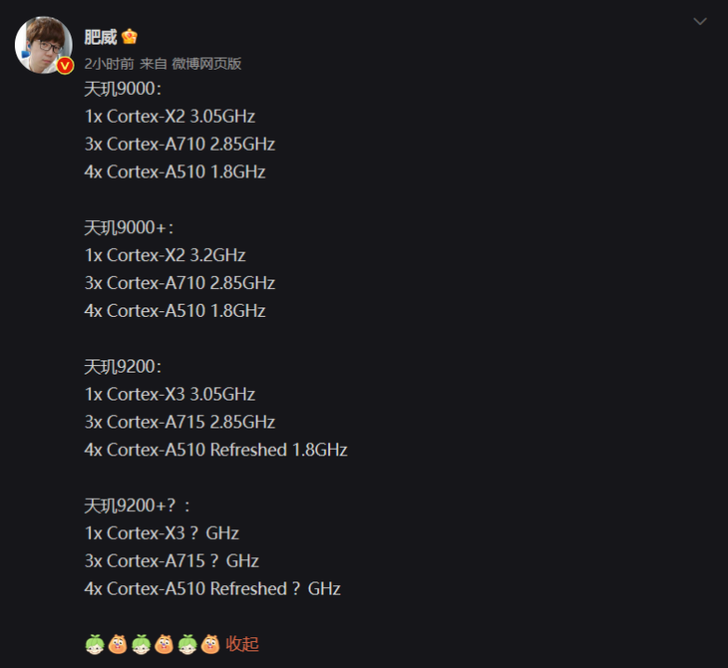Click the gold crown membership icon

[x=129, y=36]
